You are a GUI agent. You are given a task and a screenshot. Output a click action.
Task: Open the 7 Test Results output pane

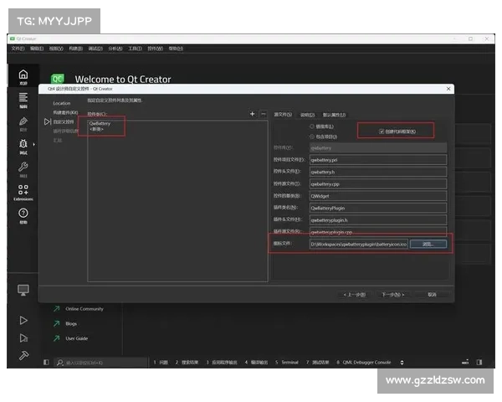click(317, 363)
